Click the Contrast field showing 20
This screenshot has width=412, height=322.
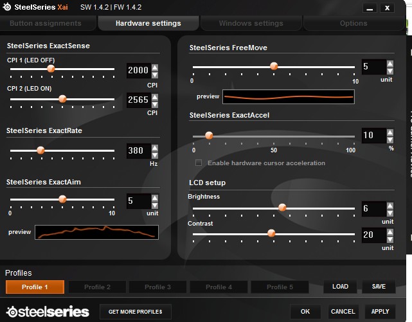click(374, 235)
